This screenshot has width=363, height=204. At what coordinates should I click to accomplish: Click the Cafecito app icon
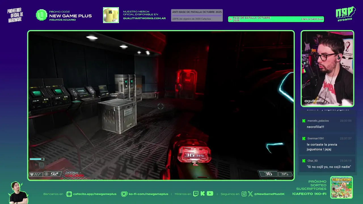coord(69,194)
